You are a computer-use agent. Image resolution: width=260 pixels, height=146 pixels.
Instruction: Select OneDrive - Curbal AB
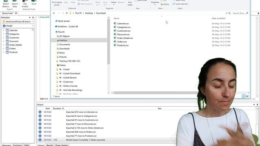(x=66, y=26)
